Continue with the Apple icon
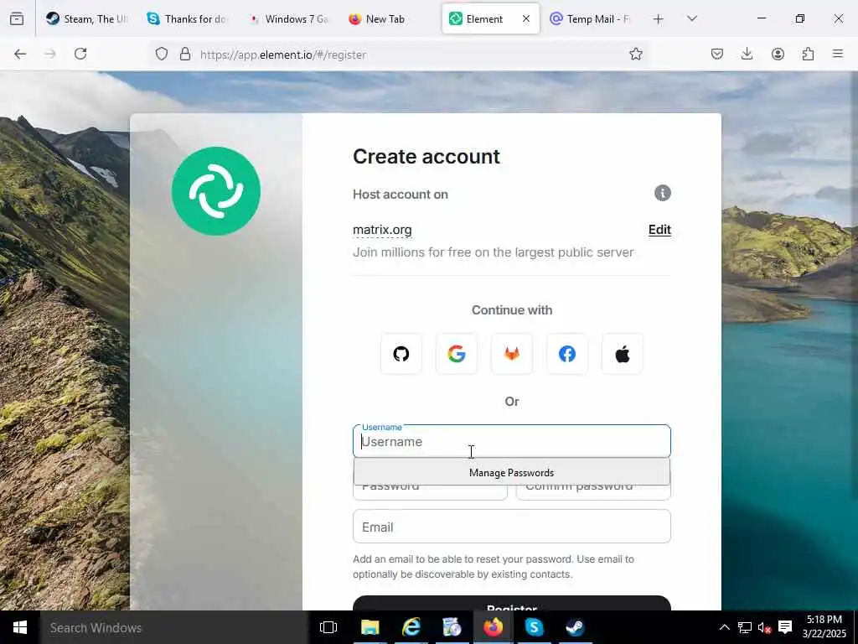Viewport: 858px width, 644px height. point(623,354)
